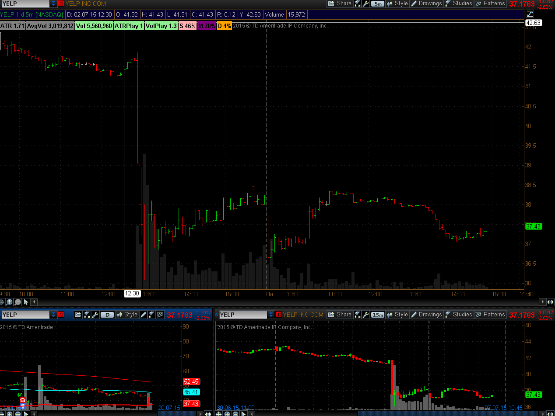Open the 5m timeframe selector in top toolbar

(377, 3)
